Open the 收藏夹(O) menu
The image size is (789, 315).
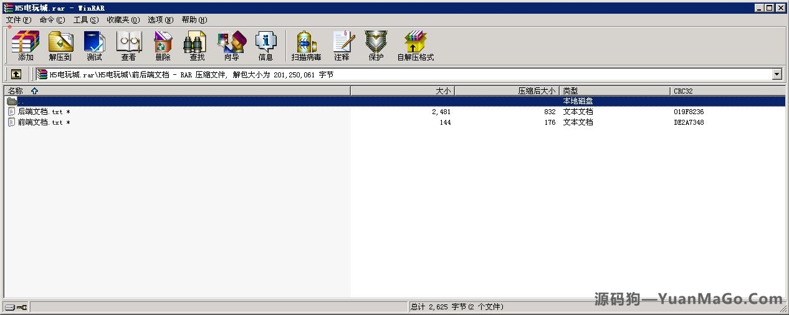pyautogui.click(x=123, y=20)
